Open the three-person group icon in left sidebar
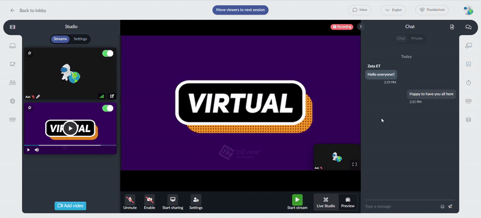Screen dimensions: 481x218 coord(12,120)
